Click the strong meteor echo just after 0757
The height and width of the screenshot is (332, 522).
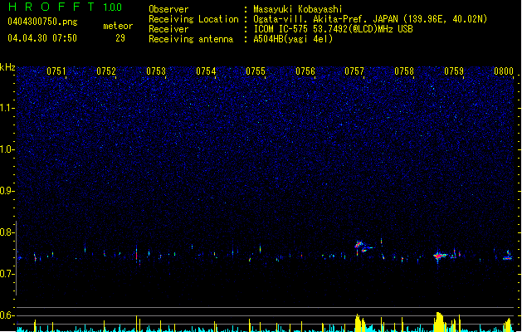pyautogui.click(x=363, y=247)
